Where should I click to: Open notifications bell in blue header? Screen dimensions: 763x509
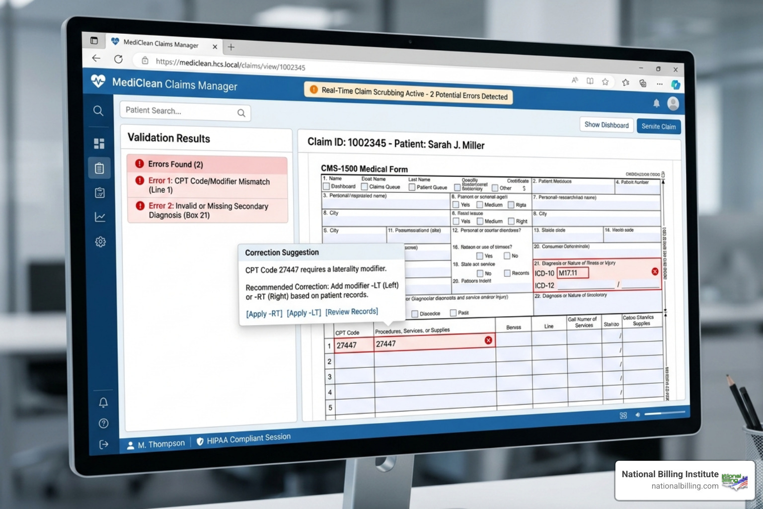click(x=656, y=103)
